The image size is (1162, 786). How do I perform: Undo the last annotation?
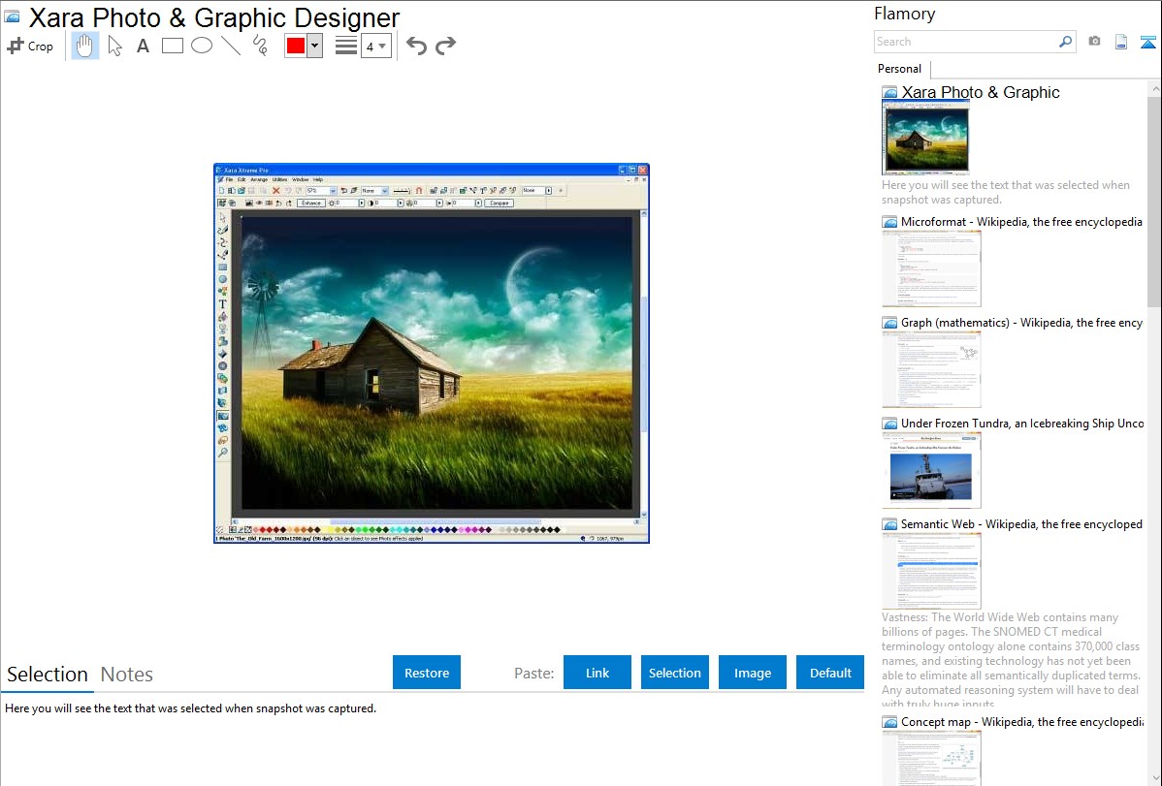[x=416, y=46]
